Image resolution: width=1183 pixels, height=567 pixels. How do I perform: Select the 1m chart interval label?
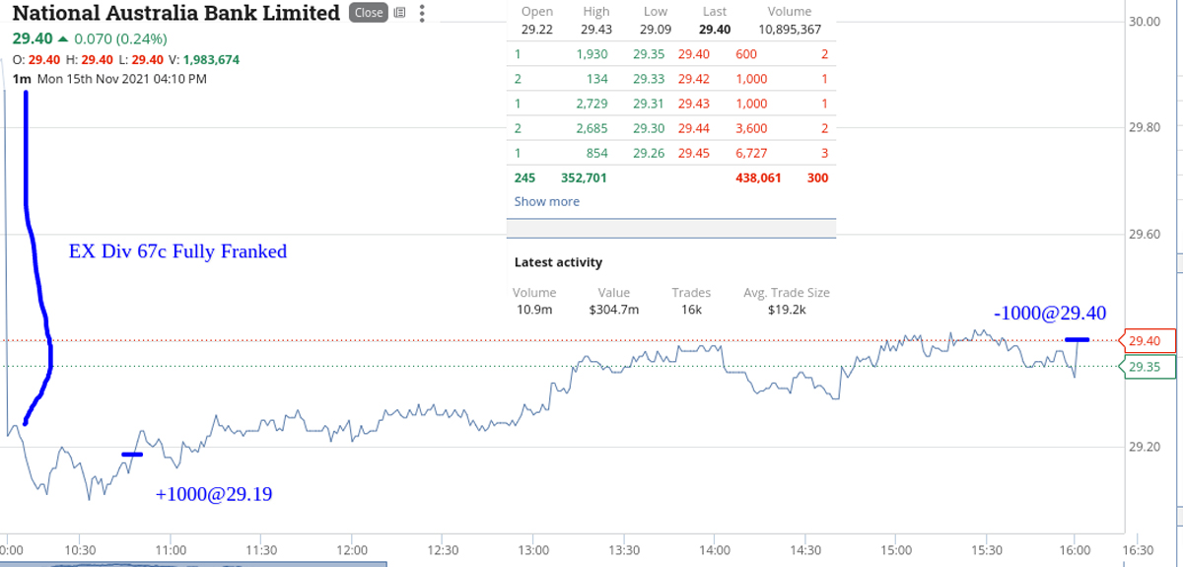coord(21,78)
